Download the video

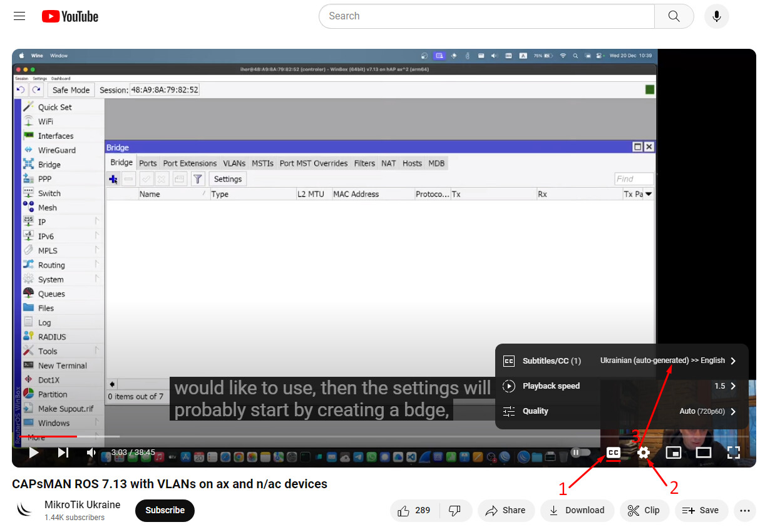coord(577,510)
